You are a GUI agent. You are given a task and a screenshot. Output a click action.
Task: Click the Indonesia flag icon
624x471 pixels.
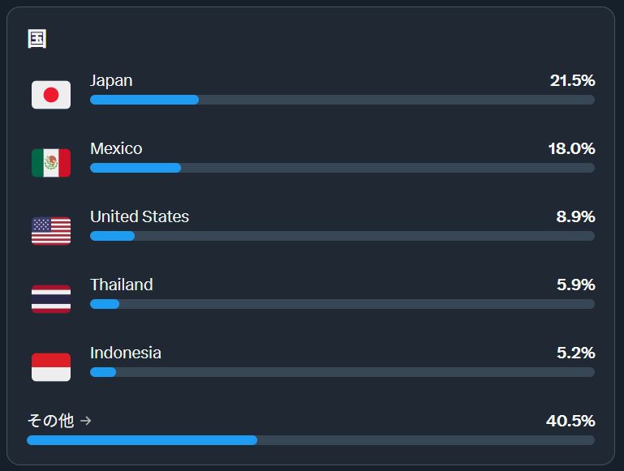pyautogui.click(x=51, y=367)
